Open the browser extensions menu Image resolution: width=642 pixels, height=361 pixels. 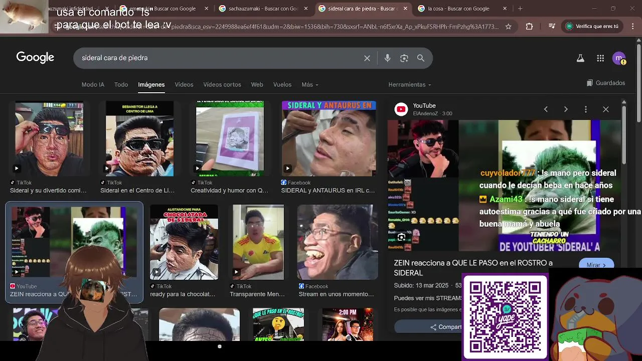point(529,27)
